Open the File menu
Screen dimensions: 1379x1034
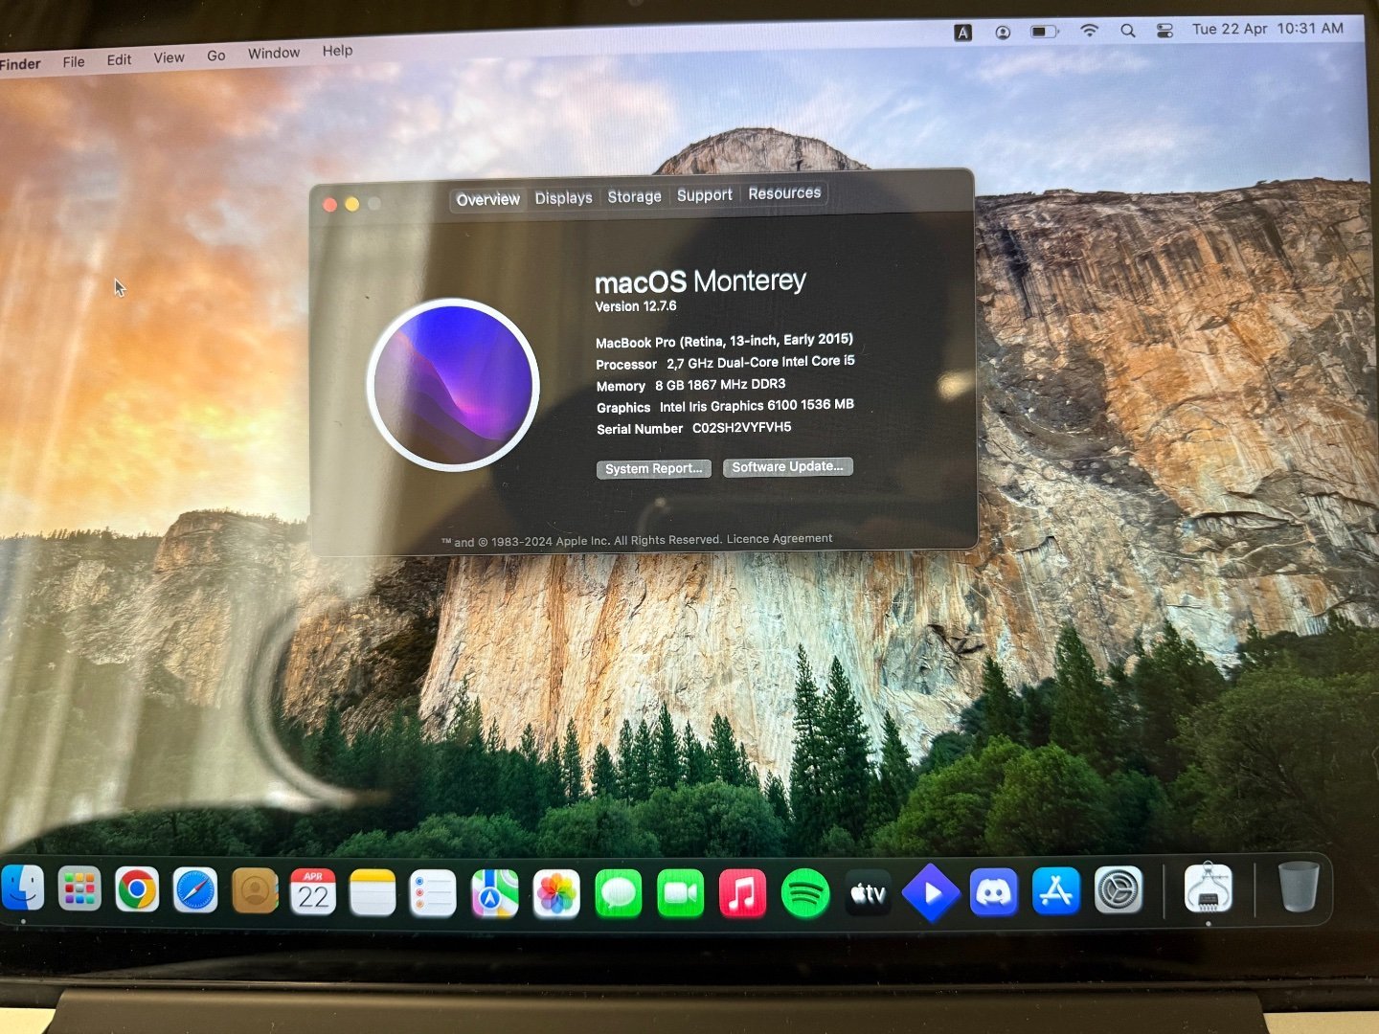[x=74, y=61]
